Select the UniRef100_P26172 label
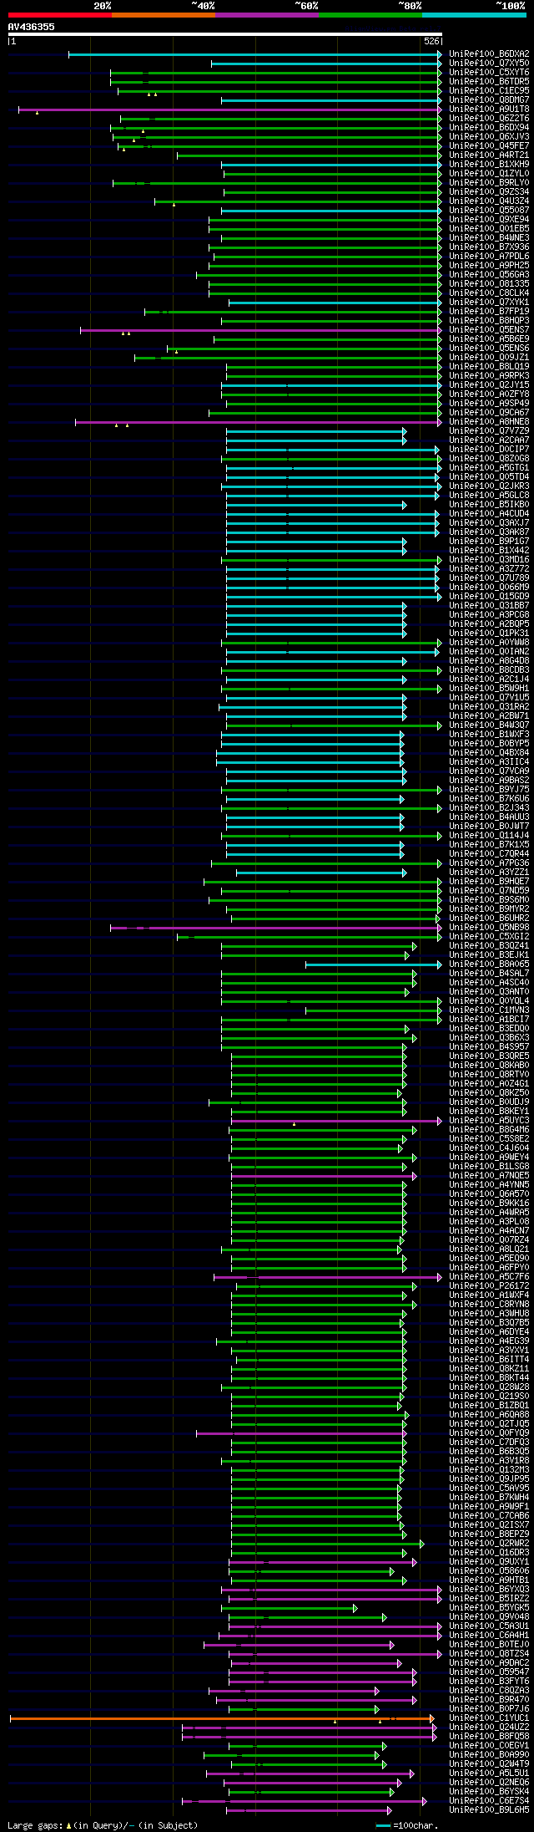 489,1286
